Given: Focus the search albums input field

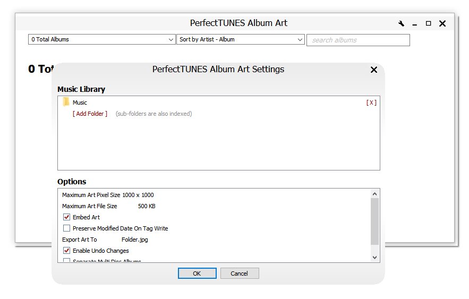Looking at the screenshot, I should pyautogui.click(x=358, y=40).
